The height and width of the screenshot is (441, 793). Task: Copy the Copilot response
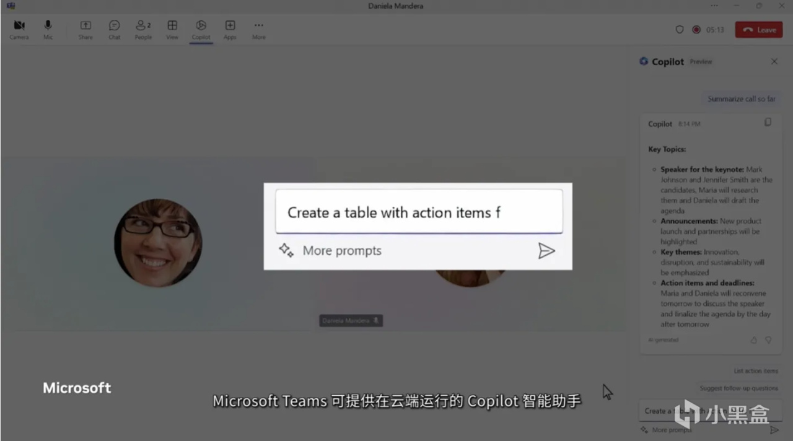coord(768,123)
